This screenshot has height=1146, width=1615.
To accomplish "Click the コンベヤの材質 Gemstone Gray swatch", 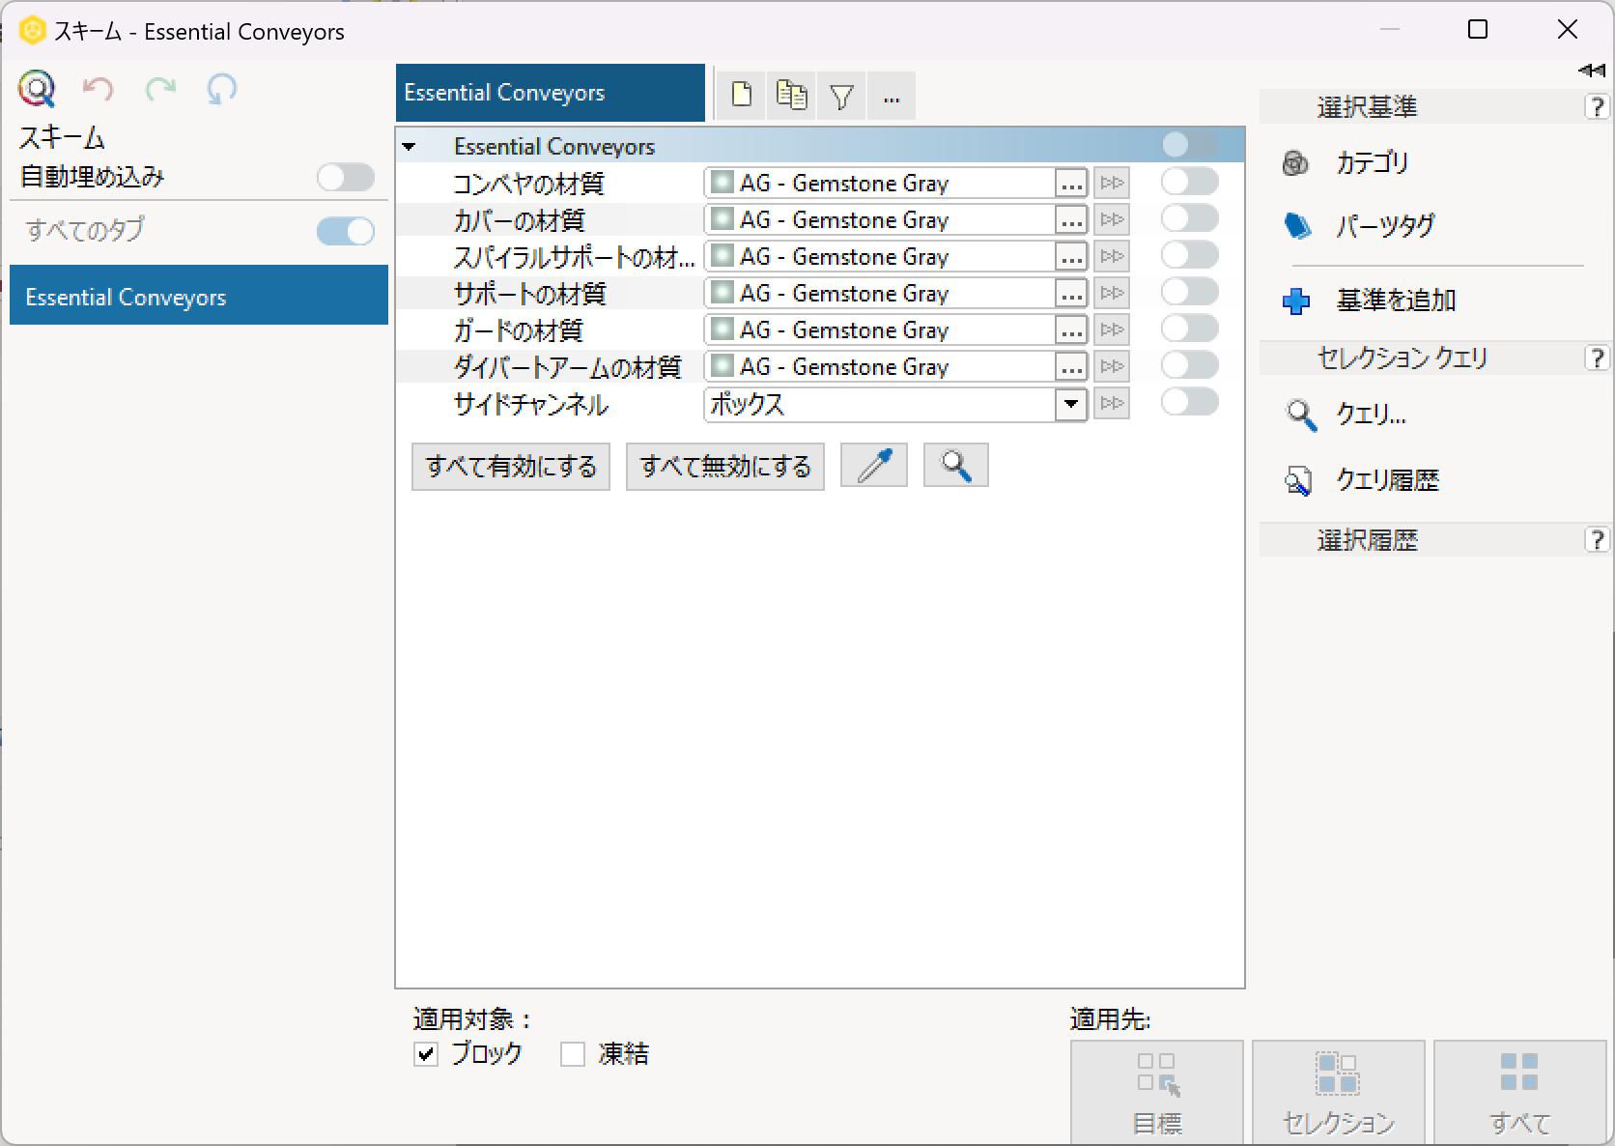I will coord(721,183).
